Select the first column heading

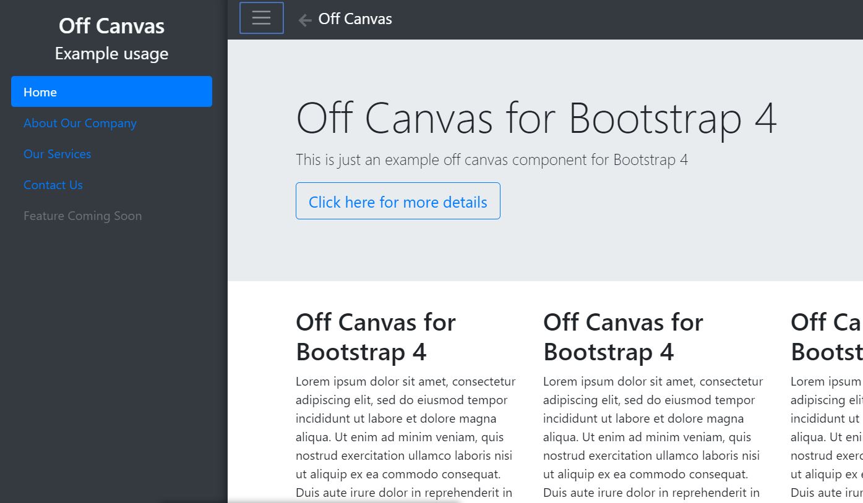pyautogui.click(x=376, y=337)
